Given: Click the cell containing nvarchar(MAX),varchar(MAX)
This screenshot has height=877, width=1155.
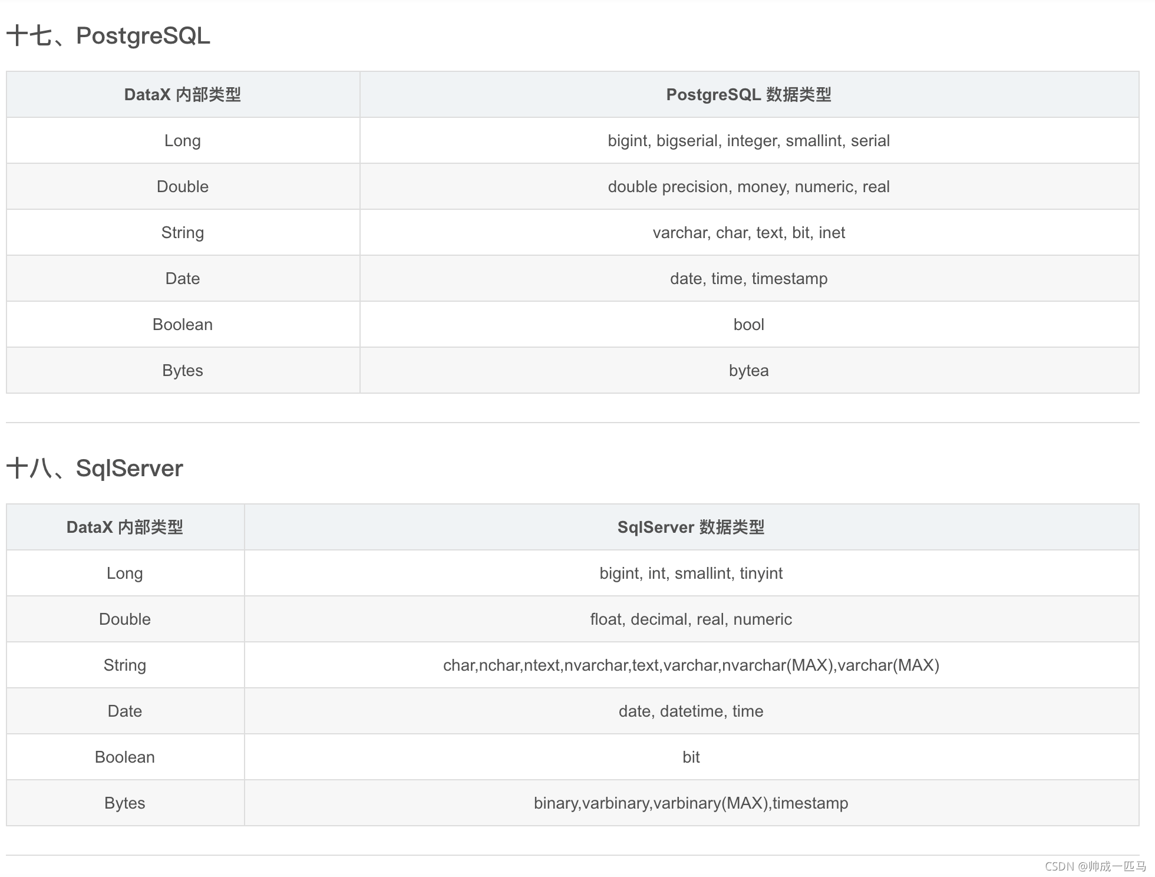Looking at the screenshot, I should coord(691,665).
